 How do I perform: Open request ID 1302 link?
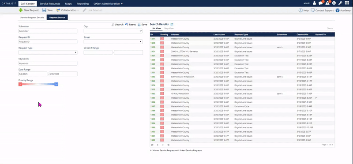click(153, 140)
